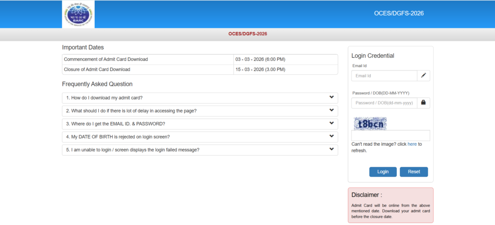This screenshot has width=495, height=225.
Task: Expand the chevron for the EMAIL ID & PASSWORD question
Action: coord(332,124)
